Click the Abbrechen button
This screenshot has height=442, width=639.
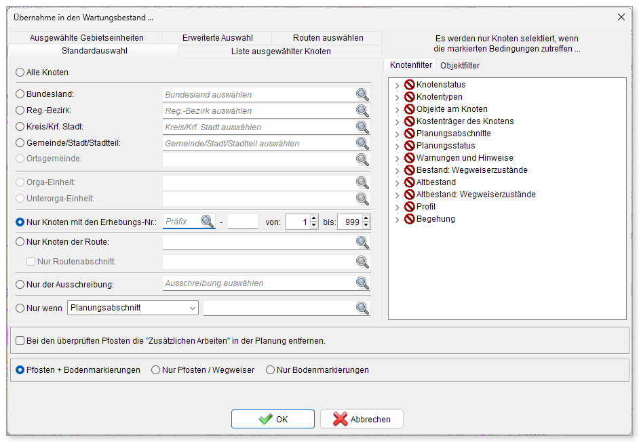pyautogui.click(x=362, y=419)
